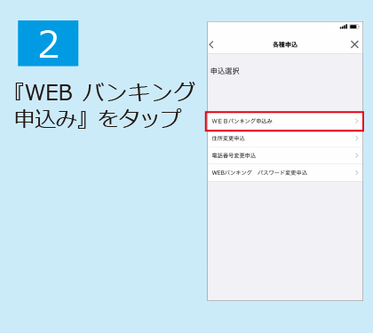
Task: Tap chevron on 電話番号変更申込 row
Action: coord(356,155)
